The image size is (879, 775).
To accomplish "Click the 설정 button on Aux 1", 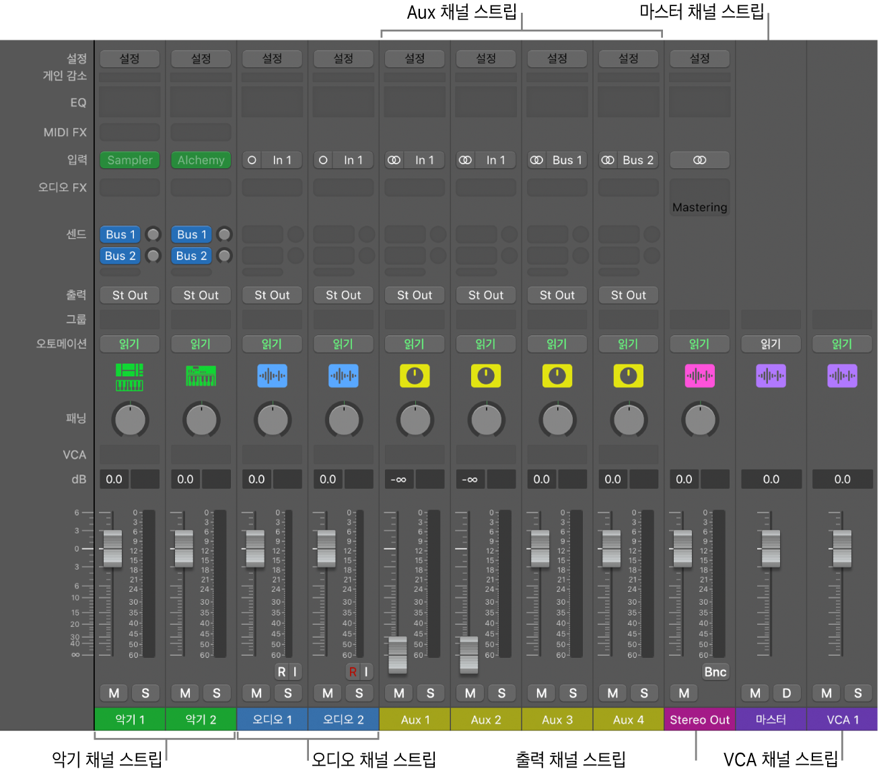I will (x=415, y=59).
